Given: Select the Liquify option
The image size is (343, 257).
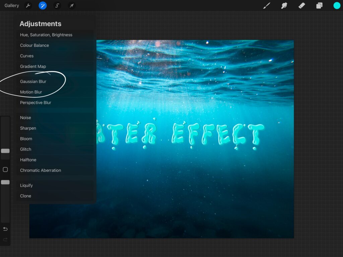Looking at the screenshot, I should [26, 185].
